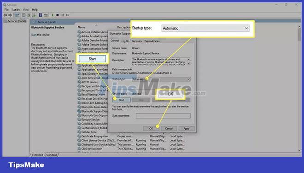Viewport: 304px width, 173px height.
Task: Switch to the Recovery tab
Action: point(137,41)
